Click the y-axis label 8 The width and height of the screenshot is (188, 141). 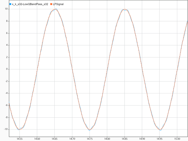(x=7, y=21)
